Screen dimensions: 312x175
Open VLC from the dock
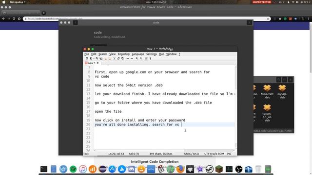tap(141, 169)
